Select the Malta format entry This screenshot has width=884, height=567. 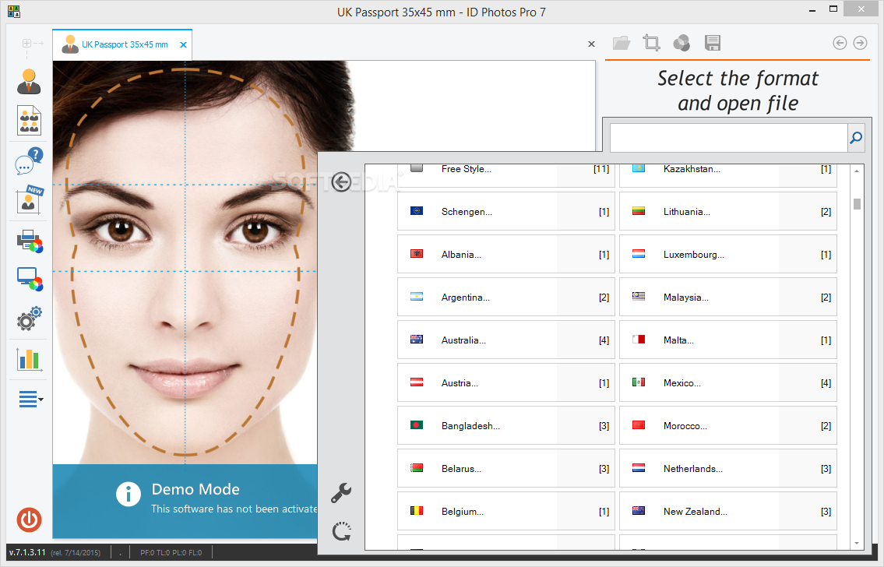pyautogui.click(x=727, y=340)
